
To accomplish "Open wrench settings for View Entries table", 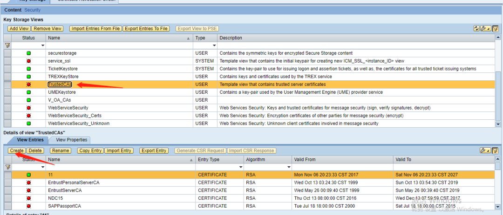I will click(x=485, y=150).
